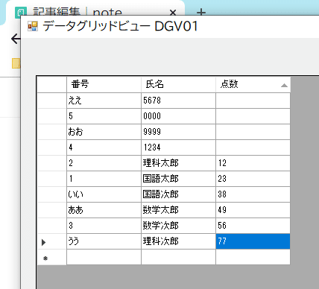This screenshot has height=289, width=319.
Task: Select cell 1234 in 氏名 column
Action: 178,147
